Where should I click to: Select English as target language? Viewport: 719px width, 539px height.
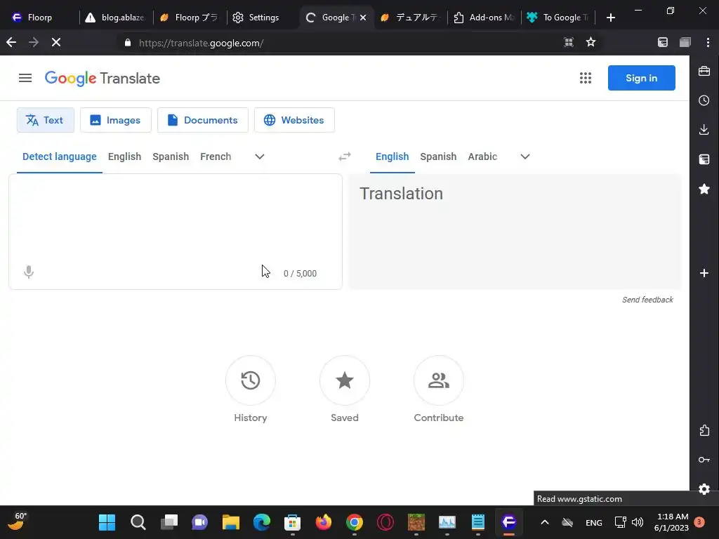point(392,157)
